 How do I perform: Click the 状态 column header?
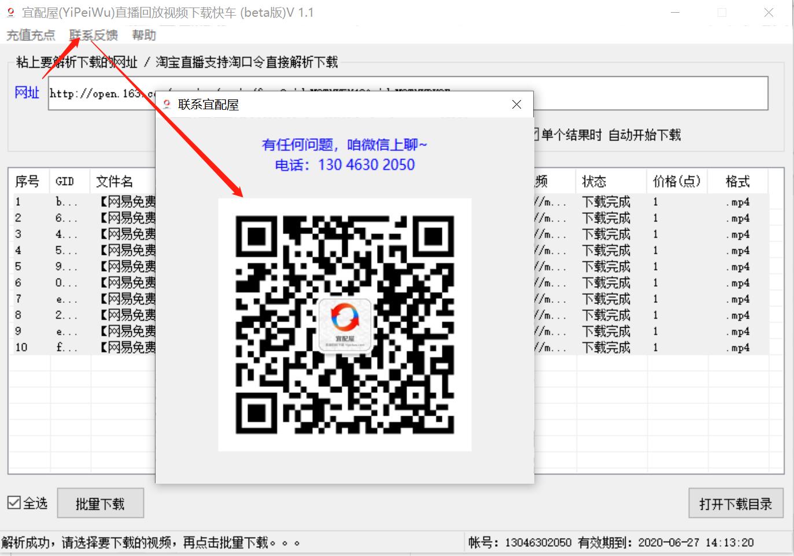pyautogui.click(x=611, y=181)
